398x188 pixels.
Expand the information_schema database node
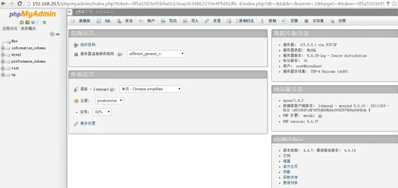point(3,48)
